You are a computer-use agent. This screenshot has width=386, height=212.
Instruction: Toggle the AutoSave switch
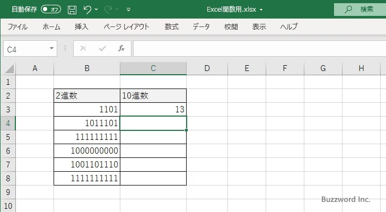pyautogui.click(x=50, y=10)
